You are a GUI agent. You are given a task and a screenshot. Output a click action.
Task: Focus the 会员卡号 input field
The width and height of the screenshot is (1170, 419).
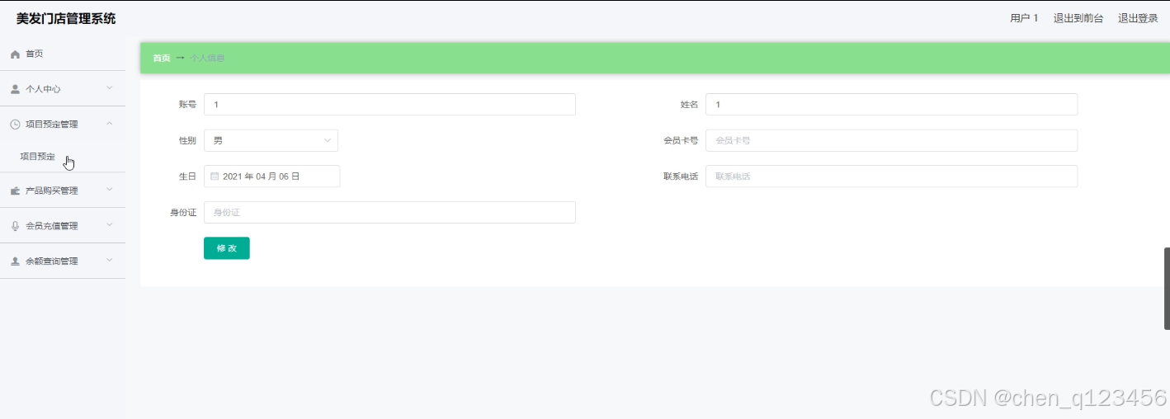click(891, 140)
